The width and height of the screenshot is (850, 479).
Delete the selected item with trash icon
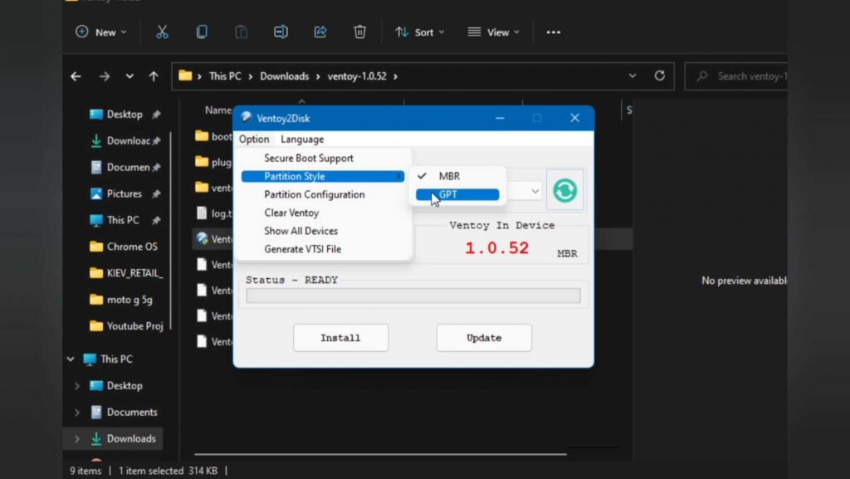pyautogui.click(x=359, y=32)
